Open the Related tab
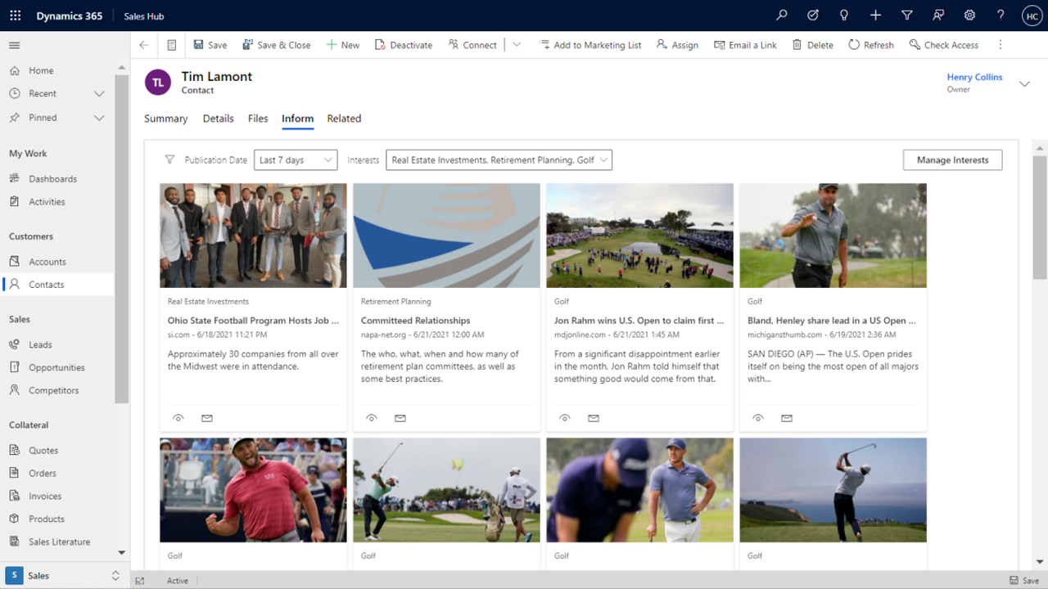 coord(344,119)
